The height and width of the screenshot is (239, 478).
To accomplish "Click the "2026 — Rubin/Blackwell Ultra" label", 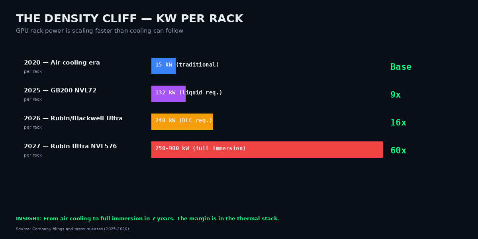I will (x=73, y=119).
